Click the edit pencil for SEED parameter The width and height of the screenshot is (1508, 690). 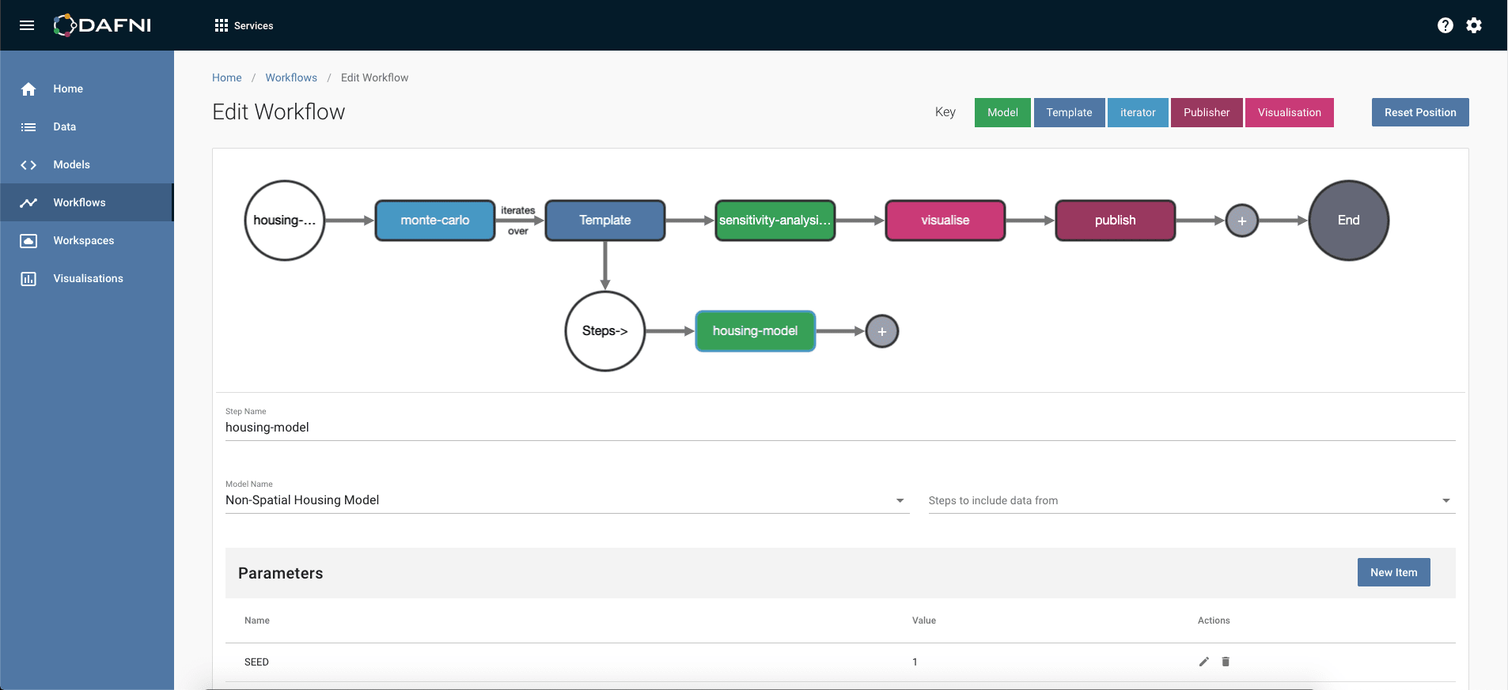(x=1203, y=662)
